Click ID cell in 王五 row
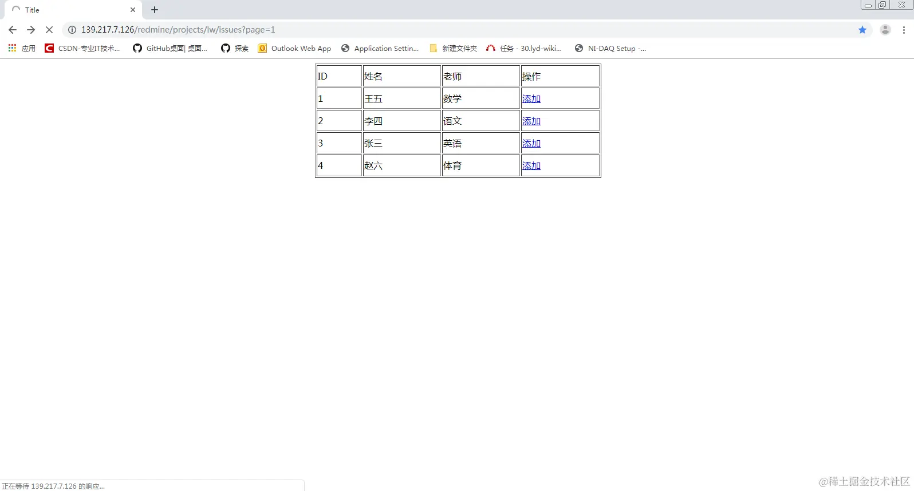Screen dimensions: 914x491 coord(339,98)
